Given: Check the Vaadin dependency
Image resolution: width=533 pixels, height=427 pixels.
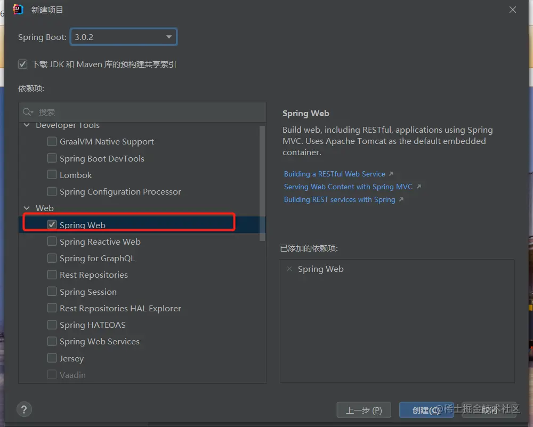Looking at the screenshot, I should [x=52, y=375].
